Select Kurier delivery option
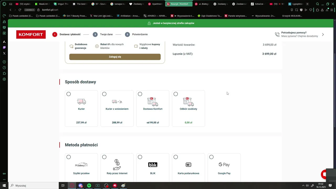The width and height of the screenshot is (336, 189). point(81,108)
